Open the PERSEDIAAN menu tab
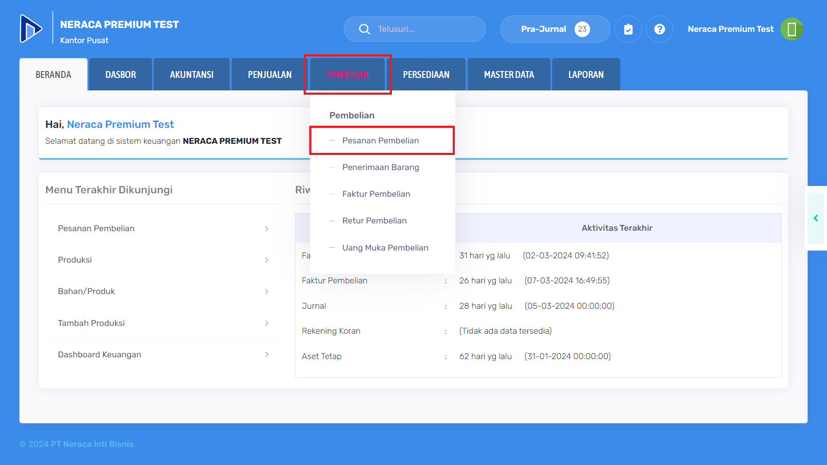Viewport: 827px width, 465px height. (426, 74)
